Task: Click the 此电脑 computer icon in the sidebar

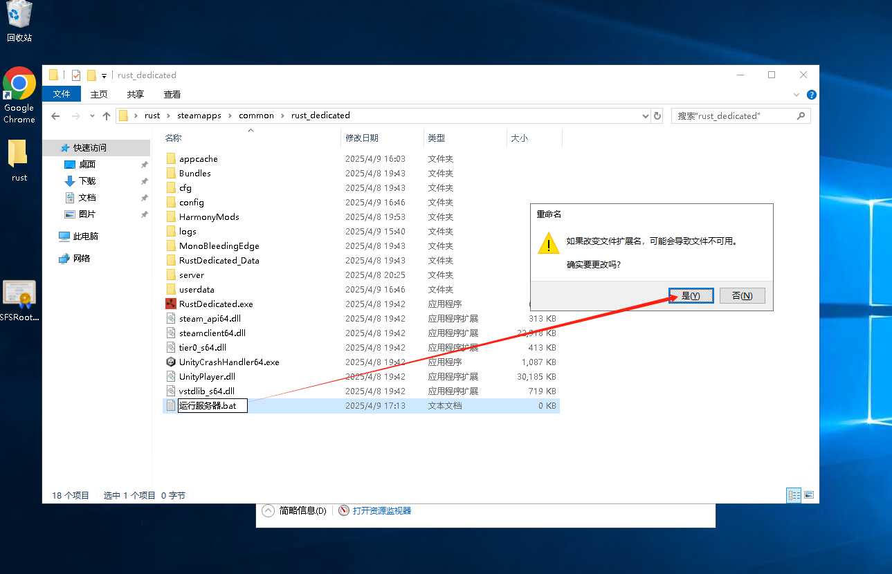Action: click(x=64, y=236)
